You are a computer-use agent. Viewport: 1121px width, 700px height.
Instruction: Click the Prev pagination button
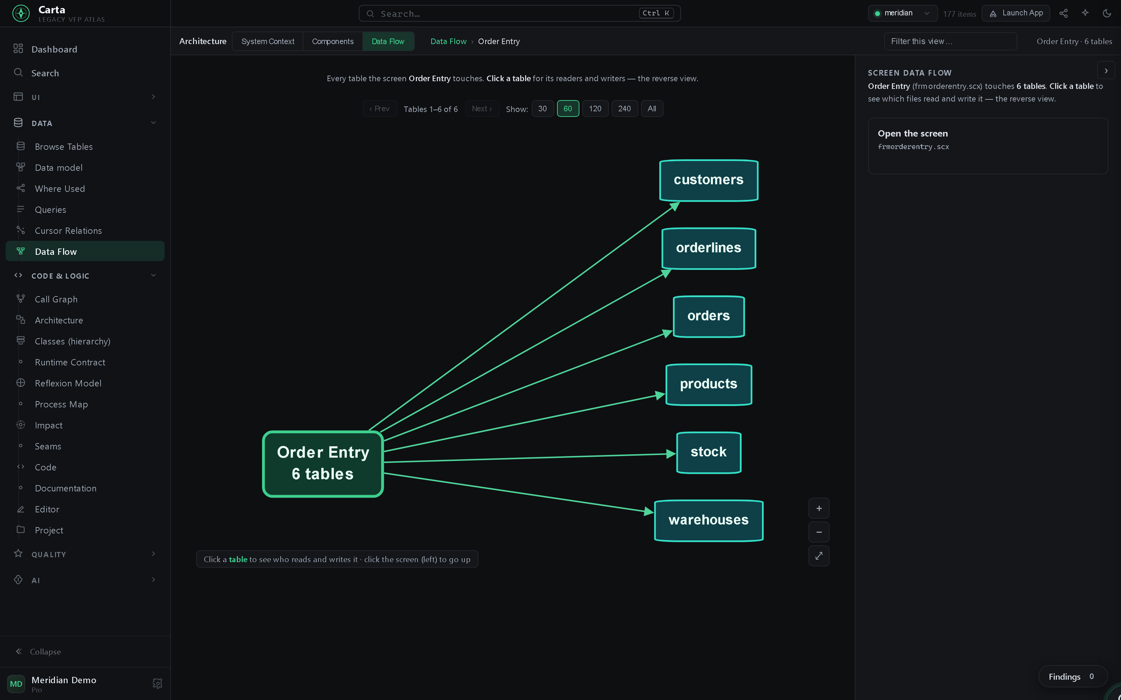(x=380, y=109)
